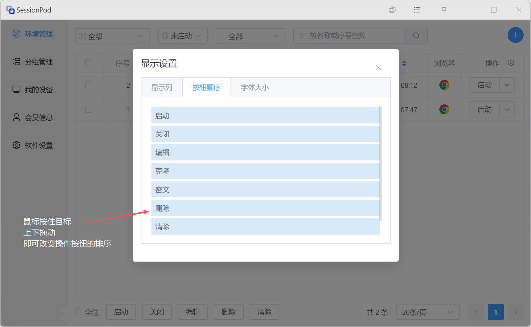Pin the window with the pushpin icon

444,10
